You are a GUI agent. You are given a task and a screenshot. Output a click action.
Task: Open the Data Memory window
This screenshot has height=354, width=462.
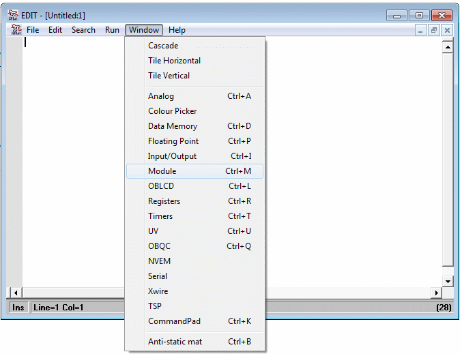pos(173,126)
